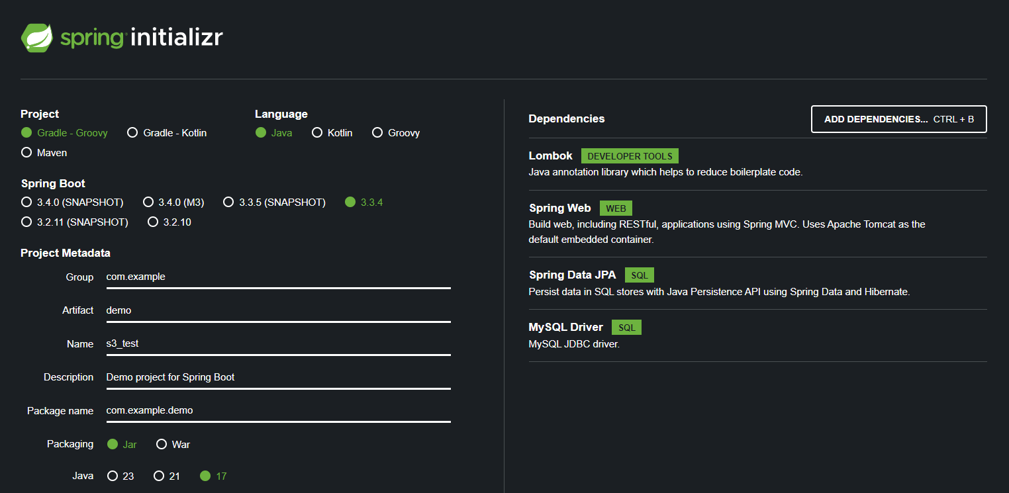Select Gradle - Groovy project type
The width and height of the screenshot is (1009, 493).
(64, 133)
